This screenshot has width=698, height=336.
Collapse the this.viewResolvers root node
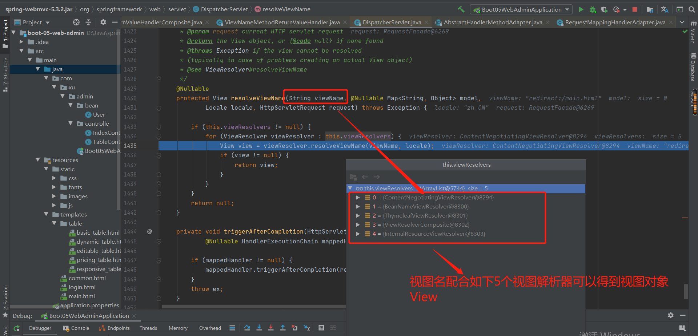pos(350,188)
